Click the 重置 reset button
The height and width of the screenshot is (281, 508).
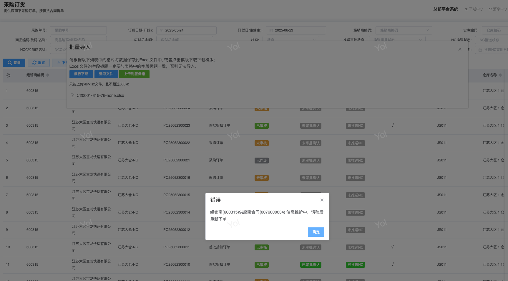39,63
